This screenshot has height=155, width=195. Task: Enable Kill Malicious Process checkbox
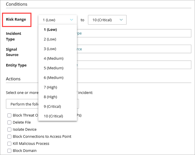pos(9,144)
